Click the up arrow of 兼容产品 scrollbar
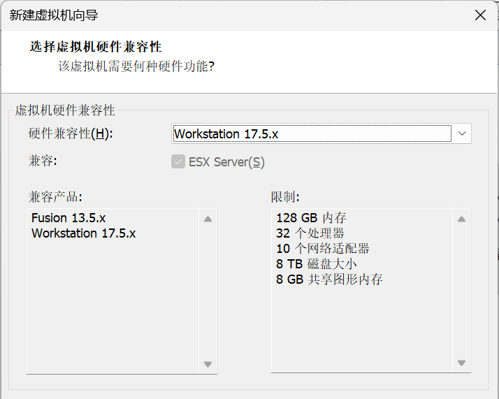The width and height of the screenshot is (499, 399). pos(208,219)
